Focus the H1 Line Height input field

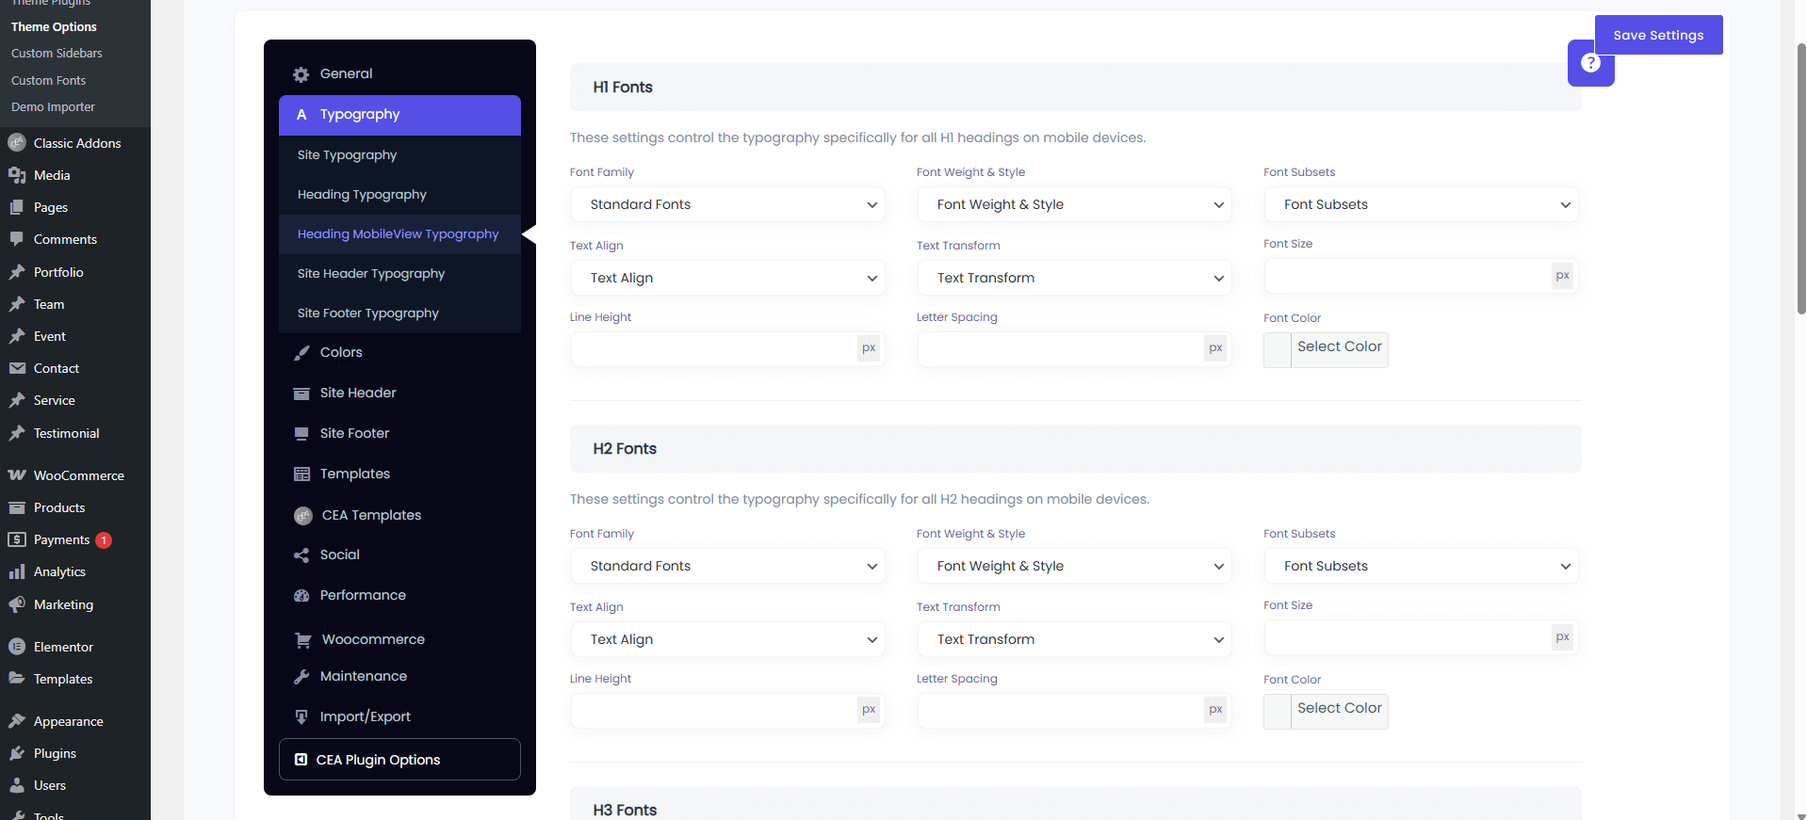(x=714, y=348)
